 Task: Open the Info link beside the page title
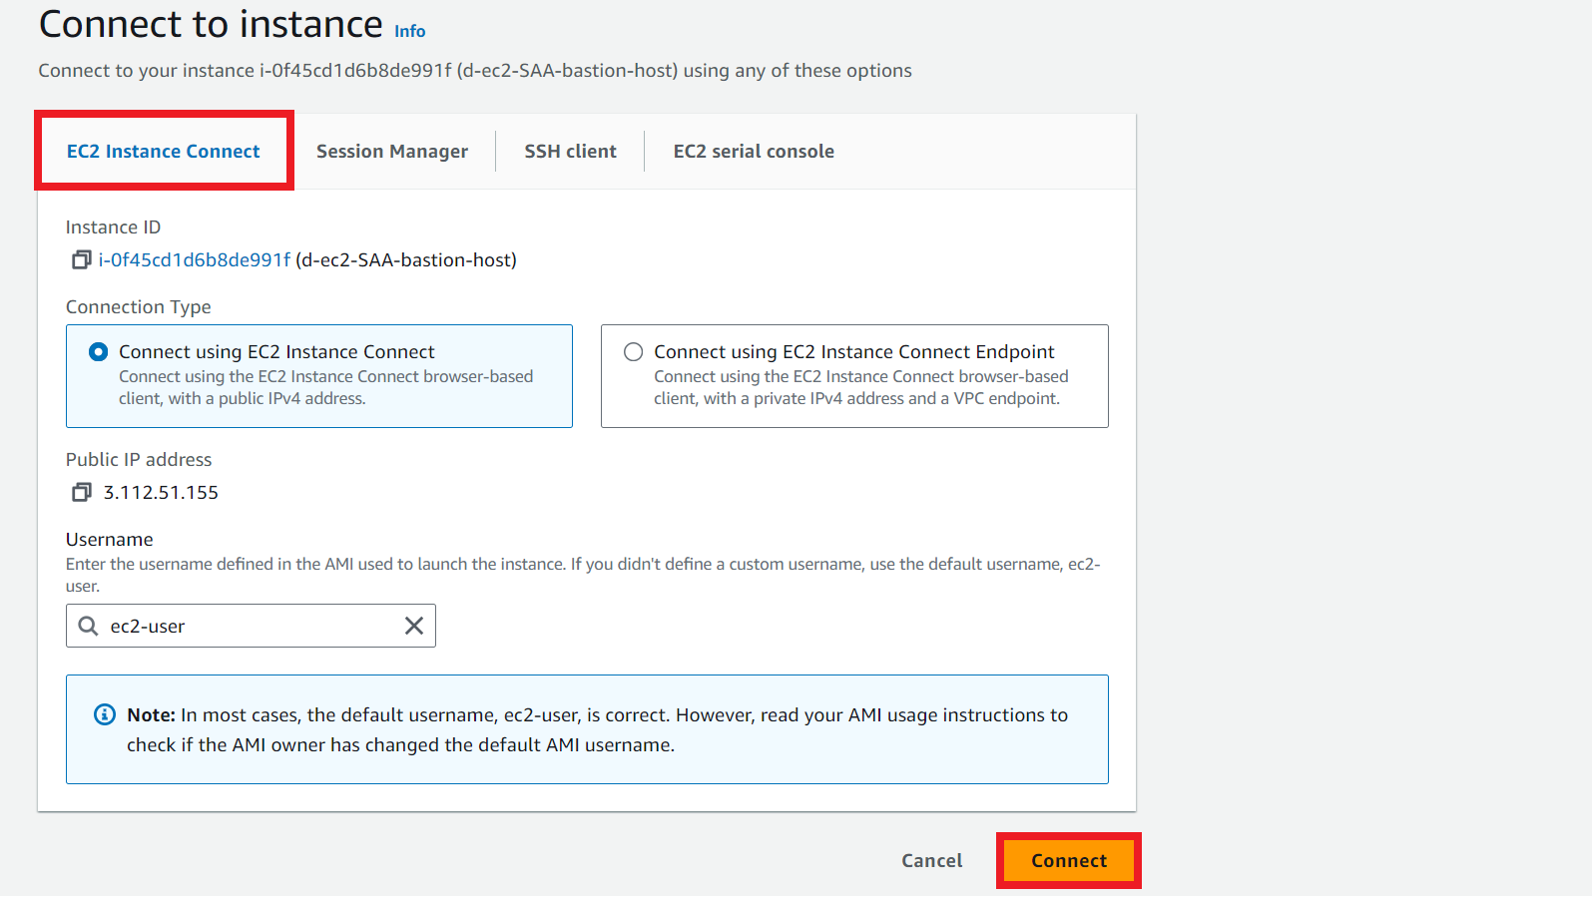point(409,32)
